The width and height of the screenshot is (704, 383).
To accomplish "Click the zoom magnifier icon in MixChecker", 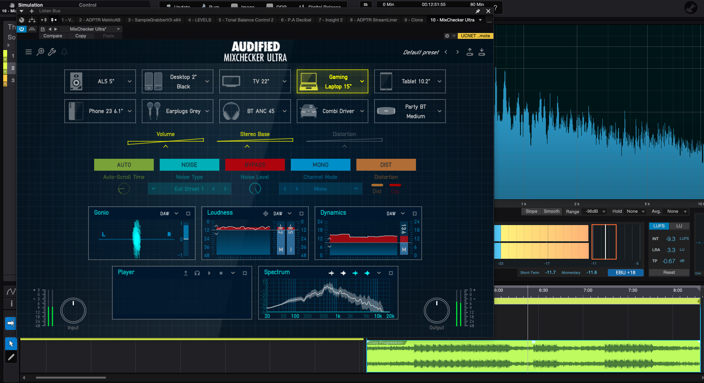I will click(x=40, y=52).
